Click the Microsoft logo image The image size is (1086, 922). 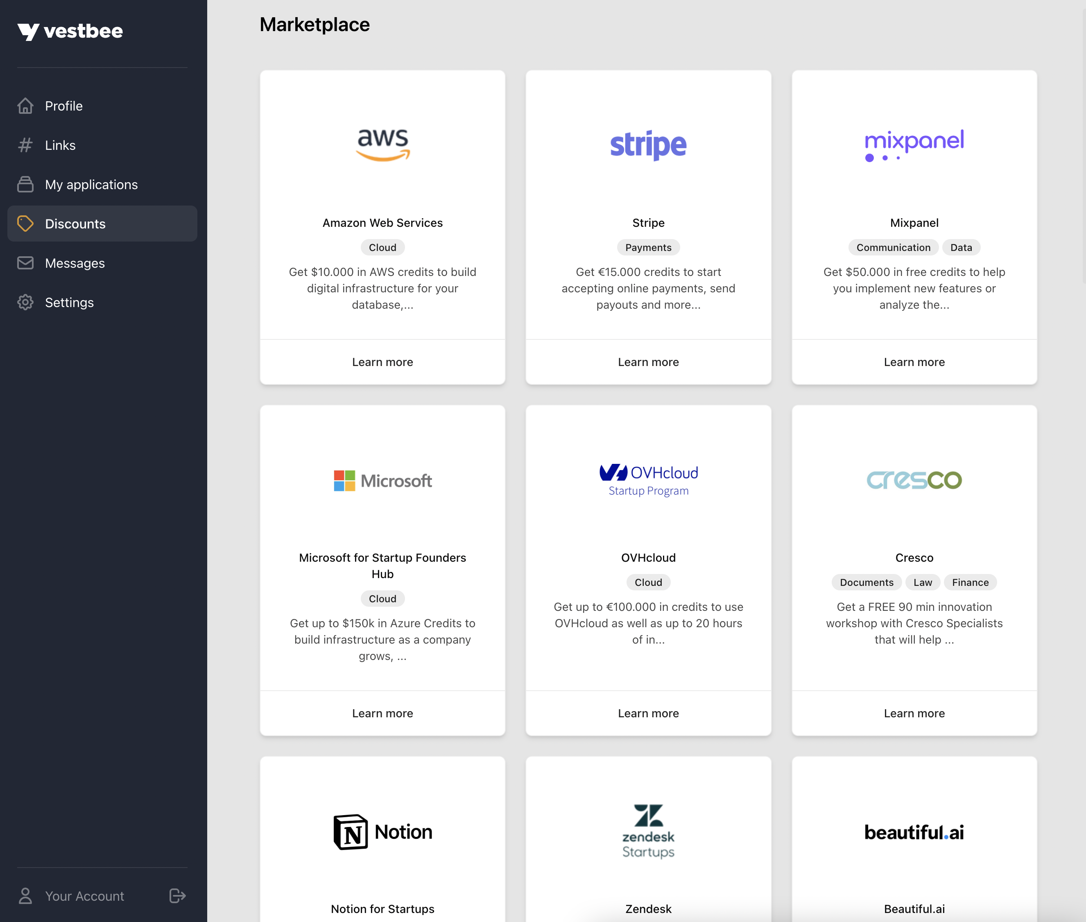coord(382,480)
